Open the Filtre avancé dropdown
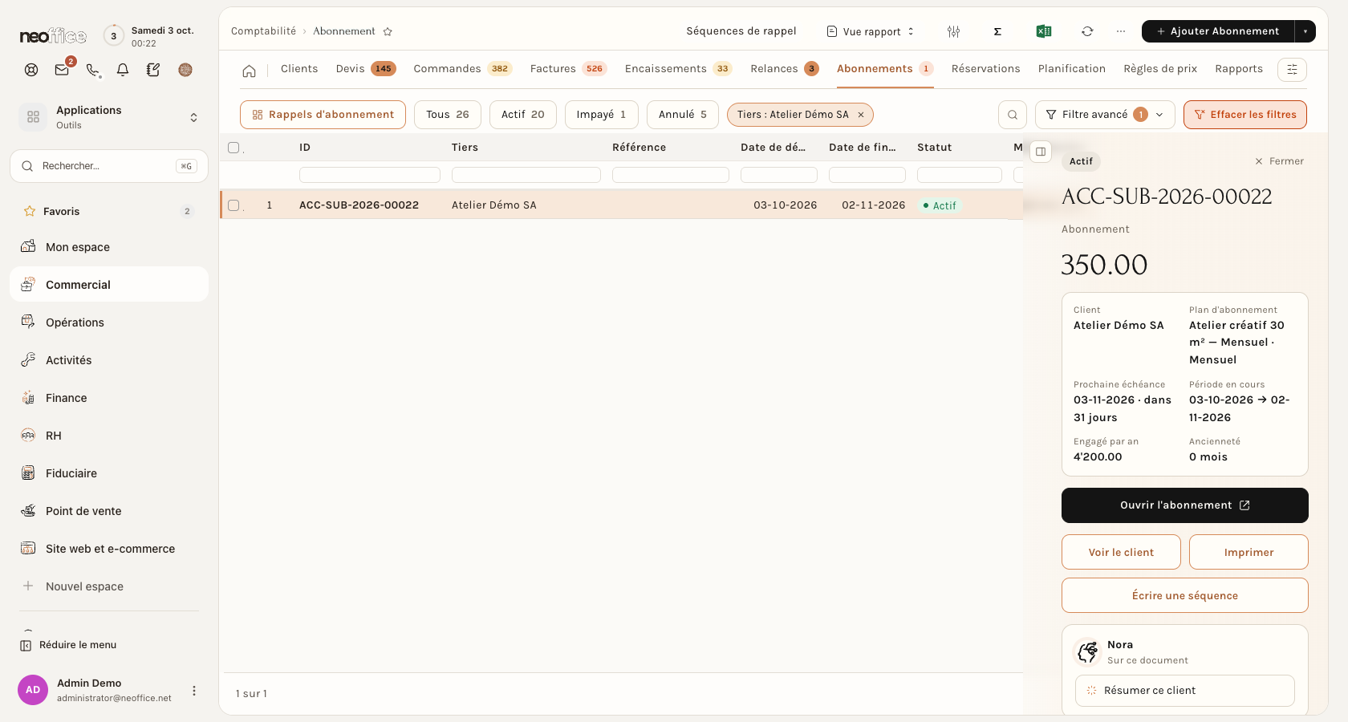 [x=1105, y=115]
